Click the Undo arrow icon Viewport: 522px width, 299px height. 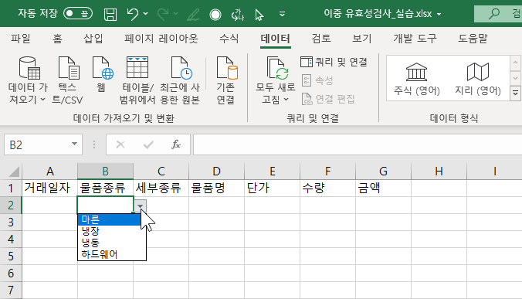click(133, 14)
